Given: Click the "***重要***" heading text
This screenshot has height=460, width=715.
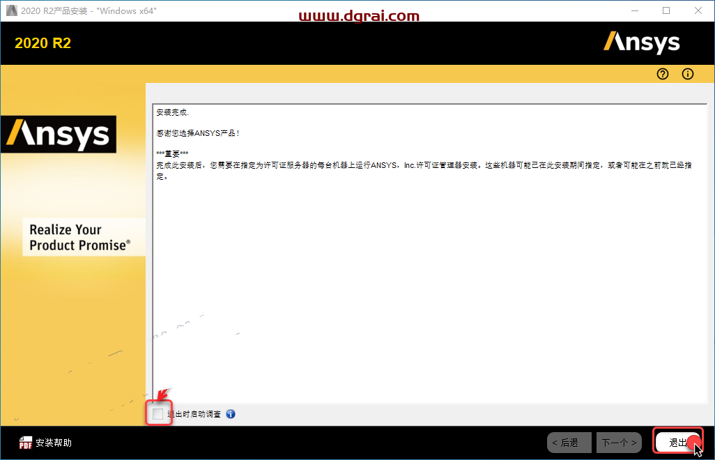Looking at the screenshot, I should coord(172,153).
